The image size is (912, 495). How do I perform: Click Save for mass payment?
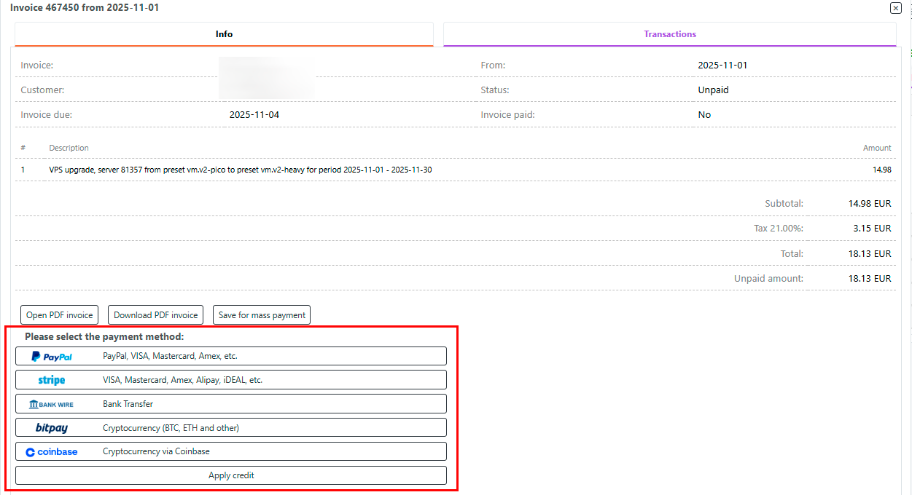[262, 315]
